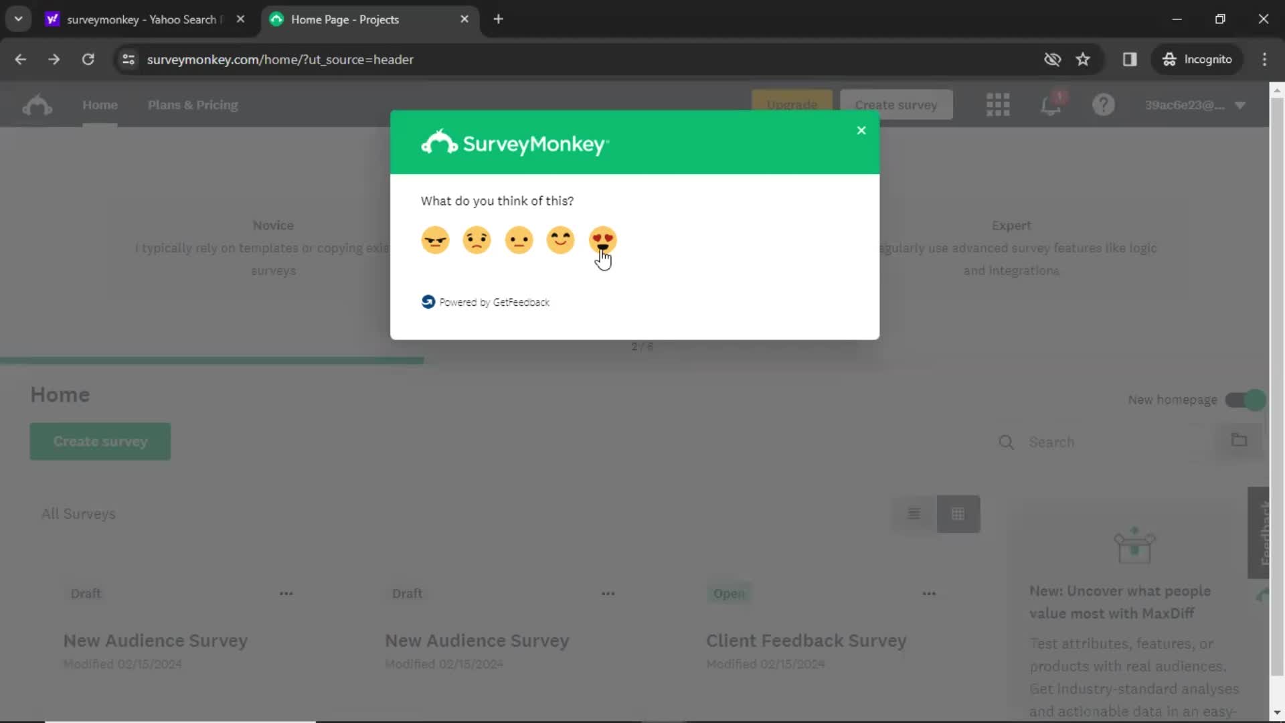The image size is (1285, 723).
Task: Open the Client Feedback Survey card
Action: pos(806,641)
